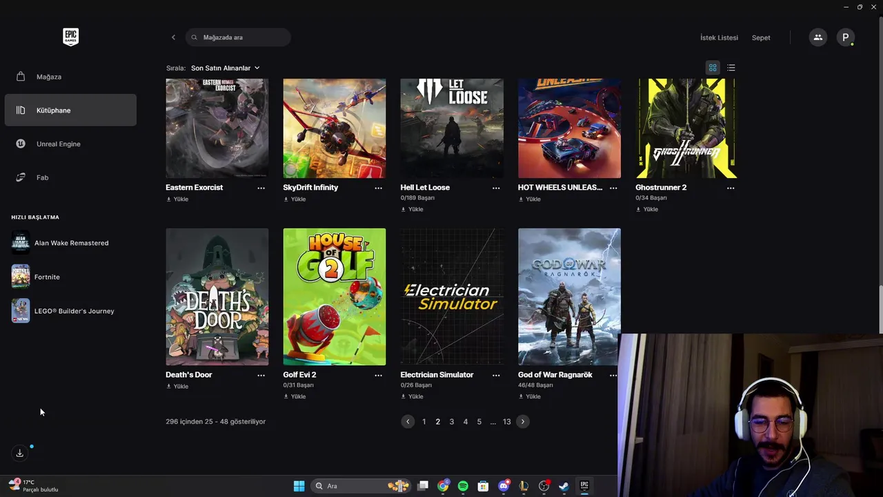Screen dimensions: 883x497
Task: Go to page 13
Action: (507, 422)
